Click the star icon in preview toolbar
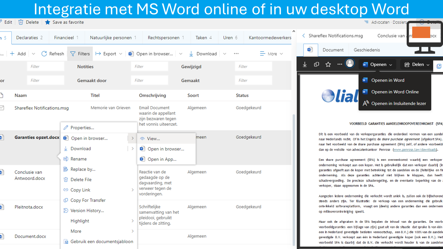The width and height of the screenshot is (443, 249). coord(328,64)
